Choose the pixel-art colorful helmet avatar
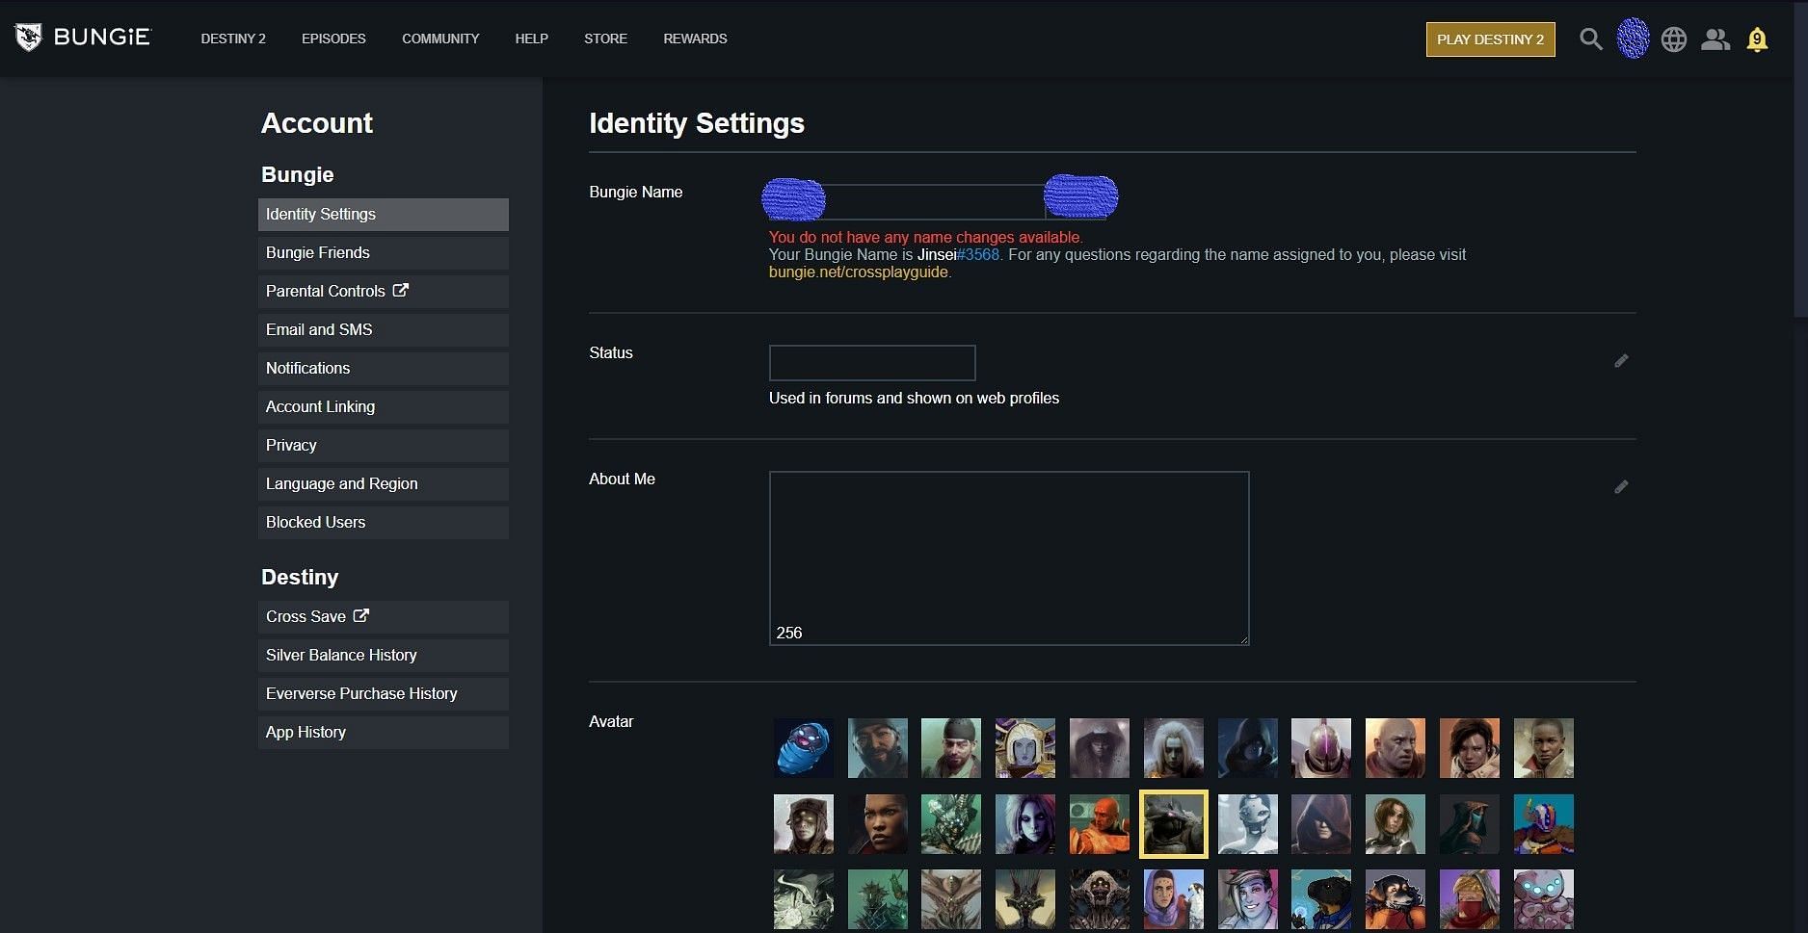1808x933 pixels. [x=1544, y=824]
